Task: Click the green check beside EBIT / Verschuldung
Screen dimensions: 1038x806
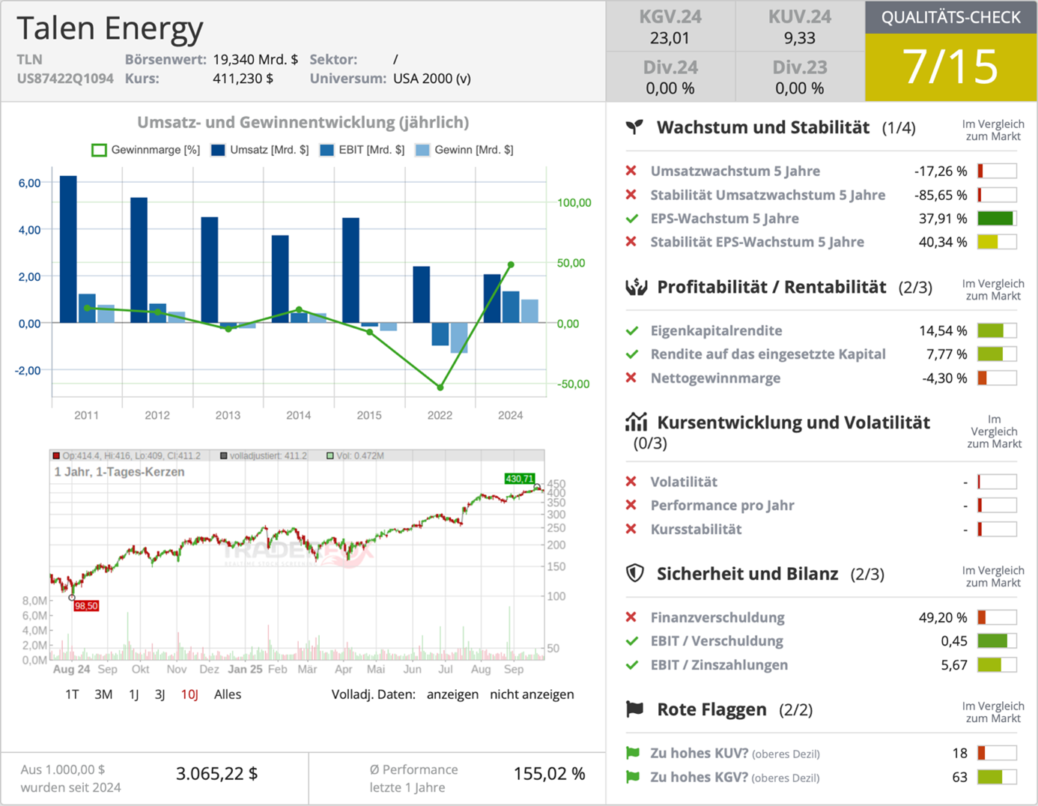Action: 632,641
